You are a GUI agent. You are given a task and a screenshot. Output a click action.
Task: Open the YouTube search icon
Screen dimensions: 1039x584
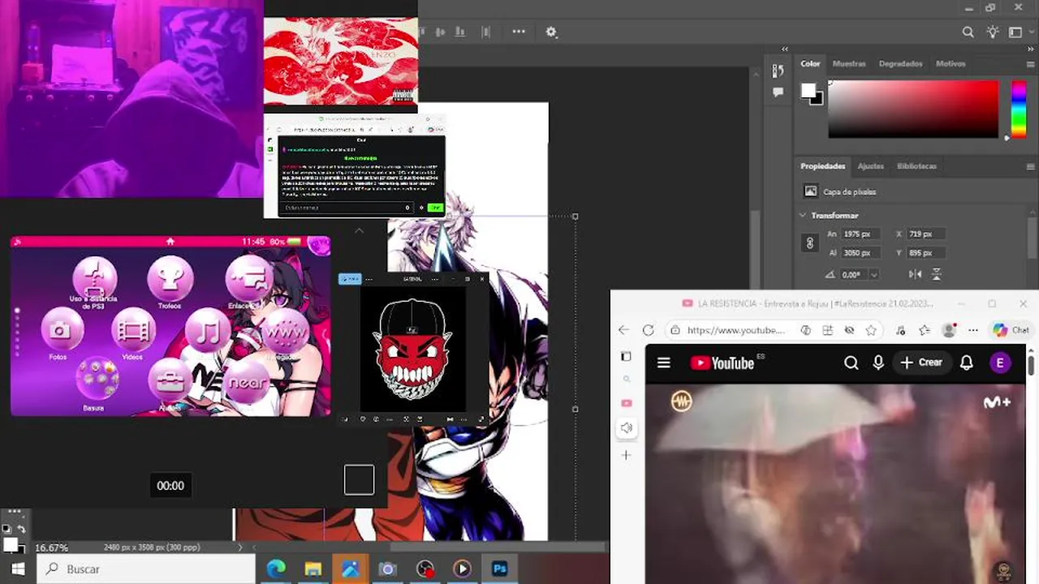click(851, 363)
